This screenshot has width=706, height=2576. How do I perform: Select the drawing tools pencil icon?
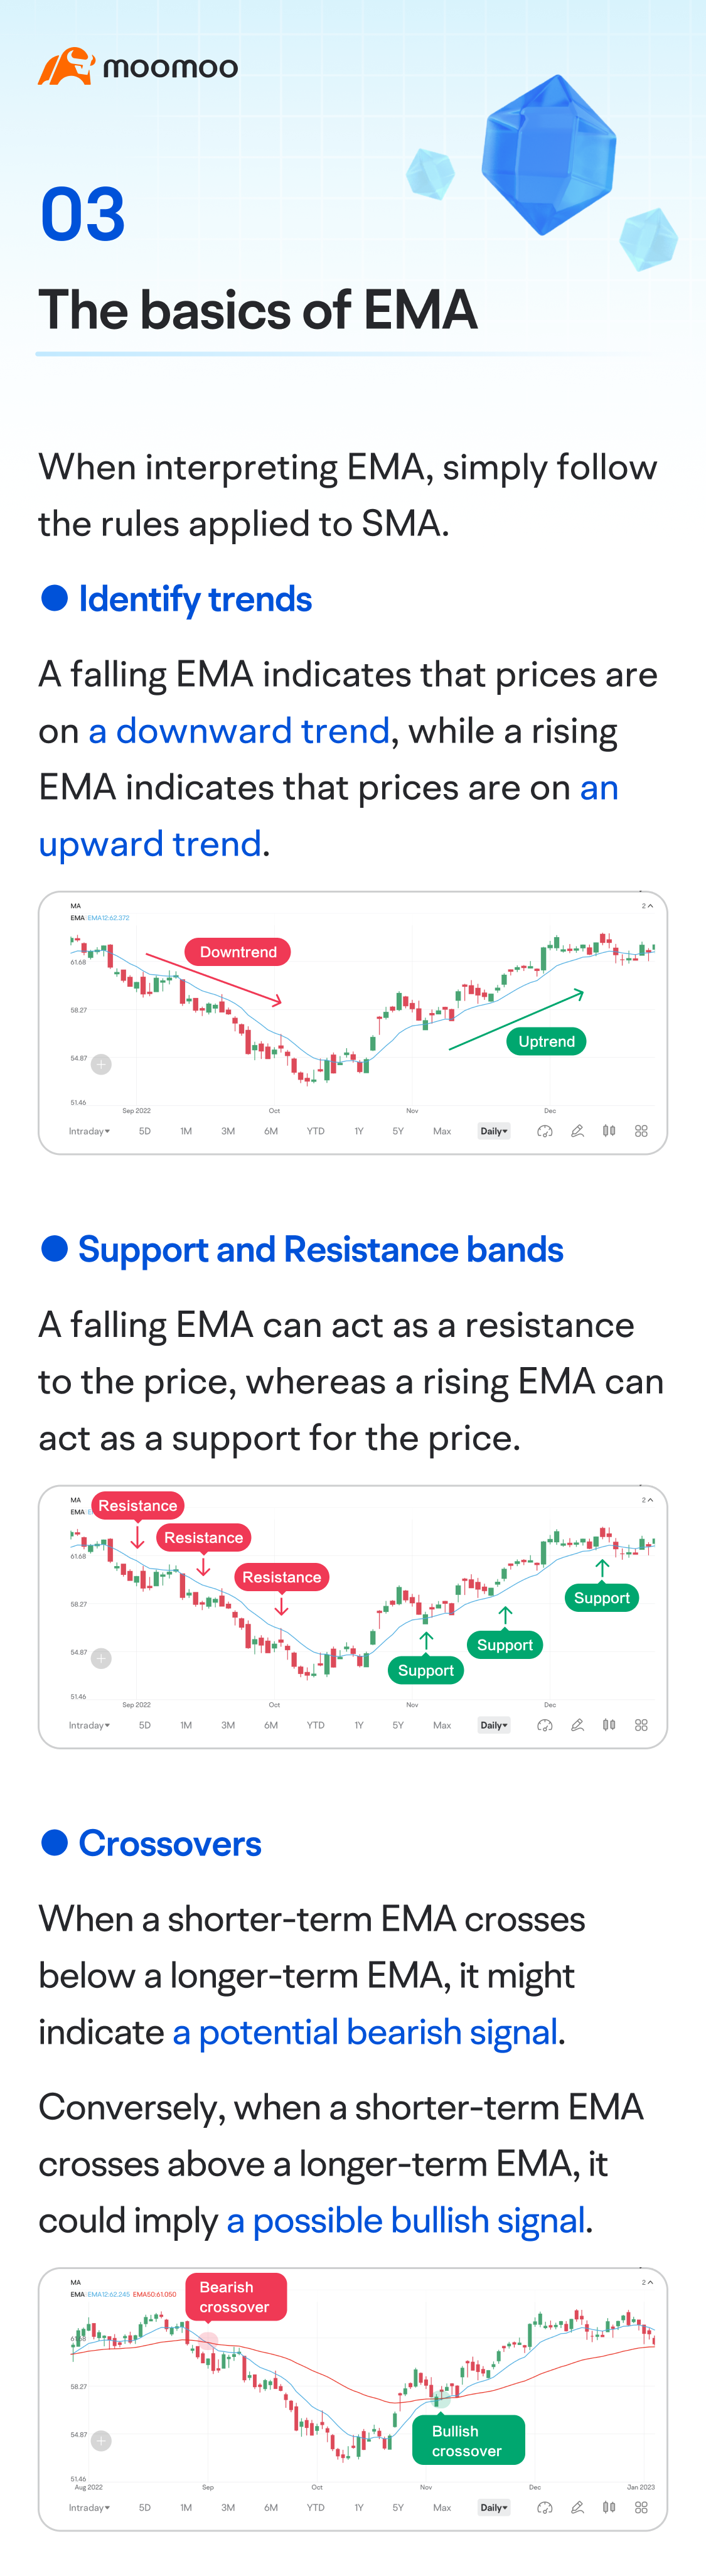pos(577,1131)
